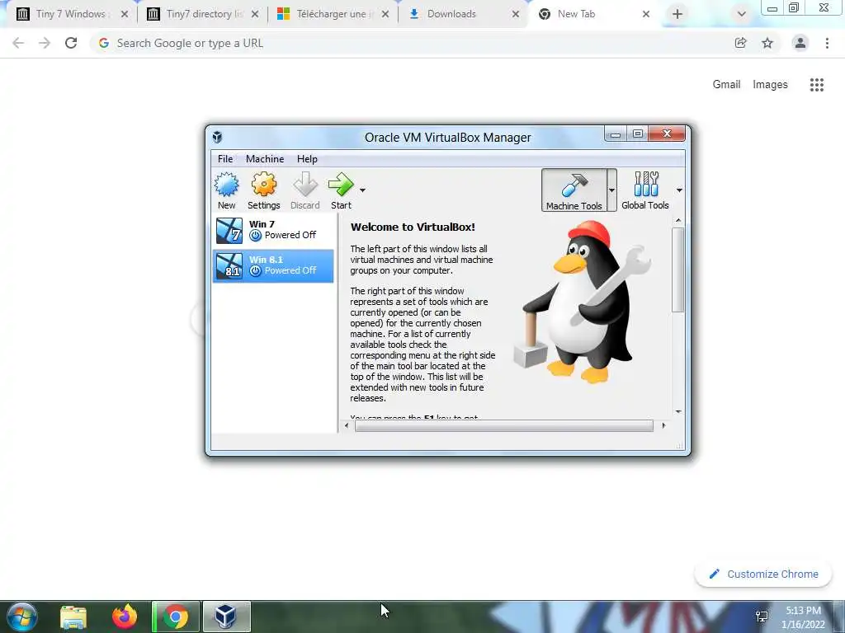This screenshot has height=633, width=845.
Task: Open the Machine menu in VirtualBox
Action: pyautogui.click(x=265, y=159)
